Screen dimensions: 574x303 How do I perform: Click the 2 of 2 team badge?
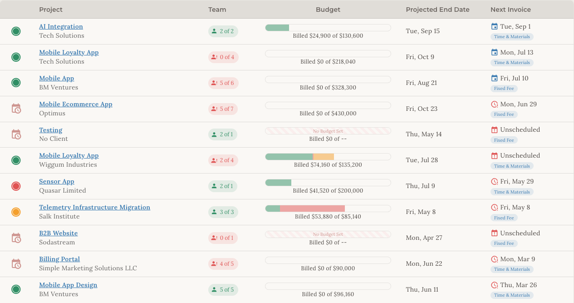(223, 31)
